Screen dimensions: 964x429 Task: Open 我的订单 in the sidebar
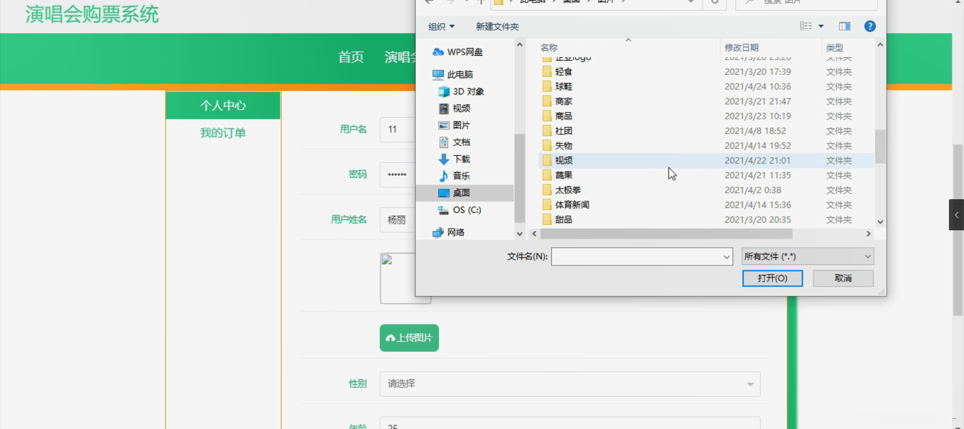click(x=223, y=133)
